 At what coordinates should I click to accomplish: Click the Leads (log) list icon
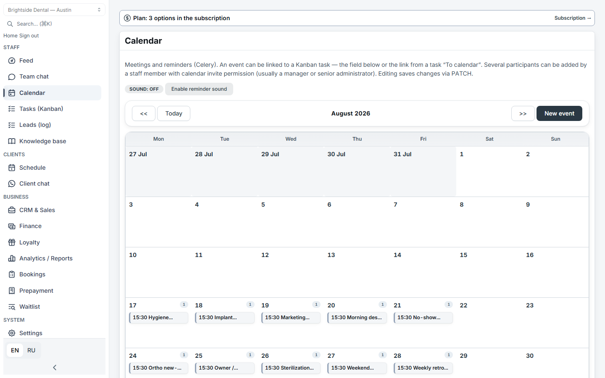pyautogui.click(x=12, y=125)
